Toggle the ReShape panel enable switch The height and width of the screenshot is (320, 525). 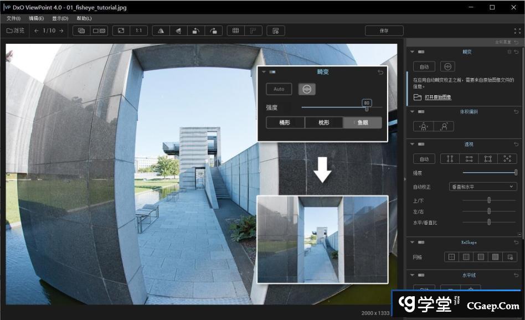pos(421,242)
